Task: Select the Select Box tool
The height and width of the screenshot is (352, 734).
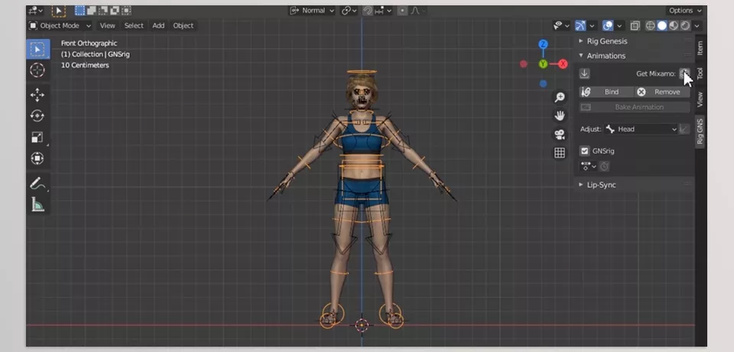Action: pos(38,49)
